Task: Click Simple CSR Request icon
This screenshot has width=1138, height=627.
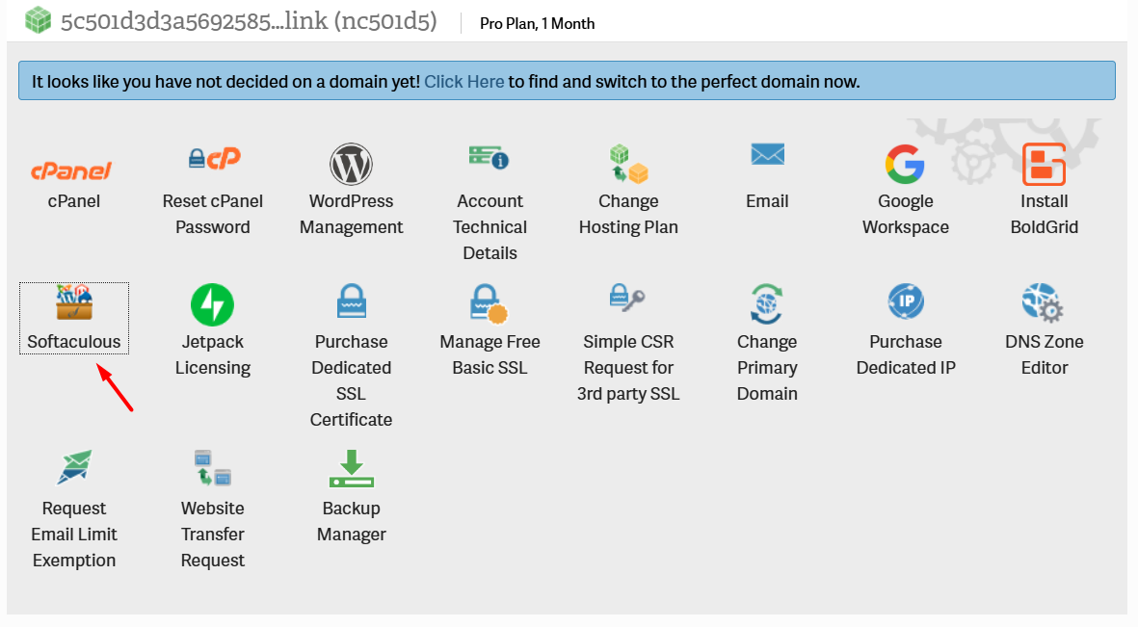Action: (x=628, y=298)
